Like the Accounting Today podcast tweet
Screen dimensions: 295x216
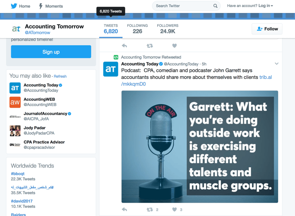[175, 209]
